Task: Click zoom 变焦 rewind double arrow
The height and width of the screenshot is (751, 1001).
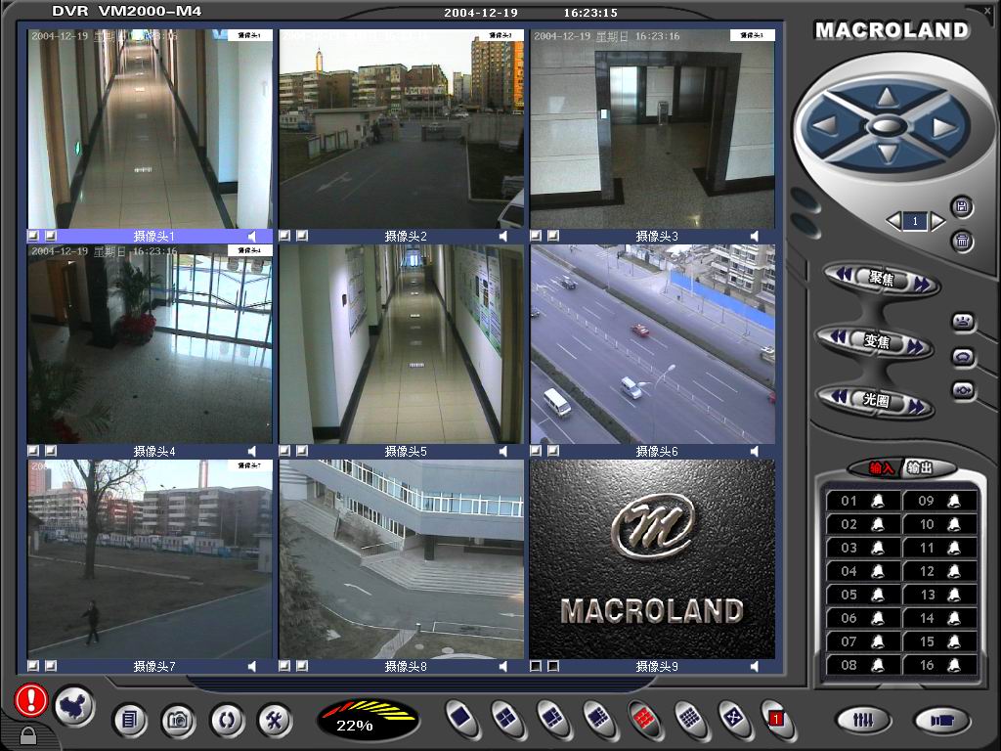Action: coord(838,336)
